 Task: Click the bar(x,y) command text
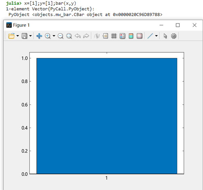click(66, 3)
